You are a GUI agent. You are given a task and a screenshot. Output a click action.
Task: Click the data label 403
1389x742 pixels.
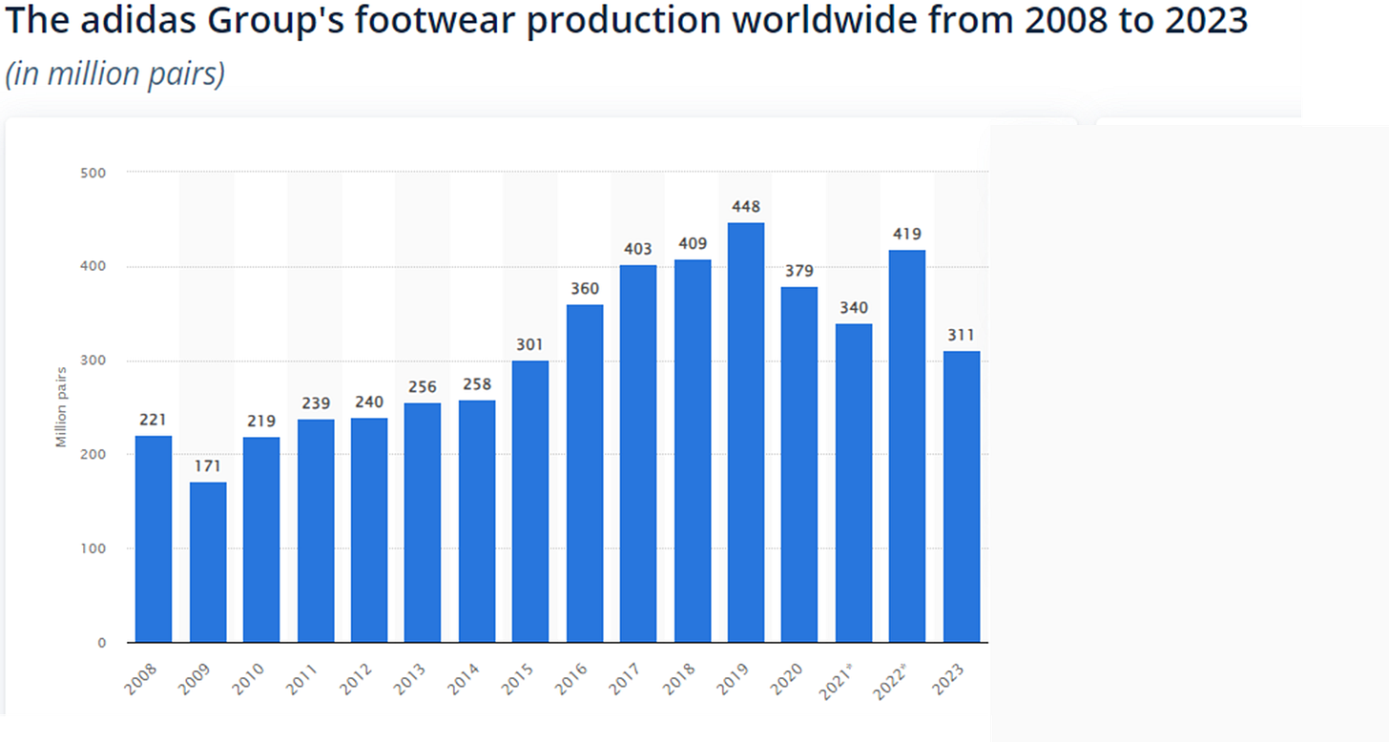click(638, 249)
